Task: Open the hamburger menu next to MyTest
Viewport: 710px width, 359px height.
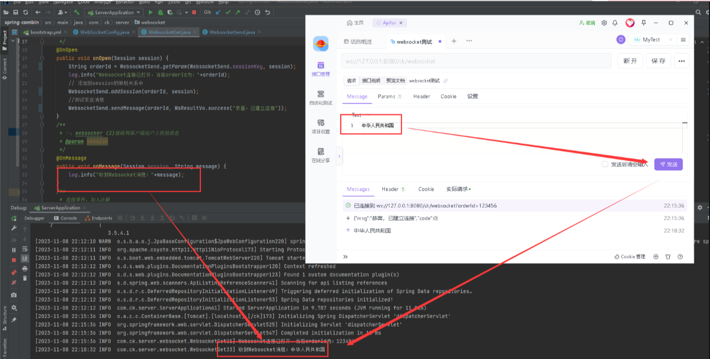Action: tap(683, 40)
